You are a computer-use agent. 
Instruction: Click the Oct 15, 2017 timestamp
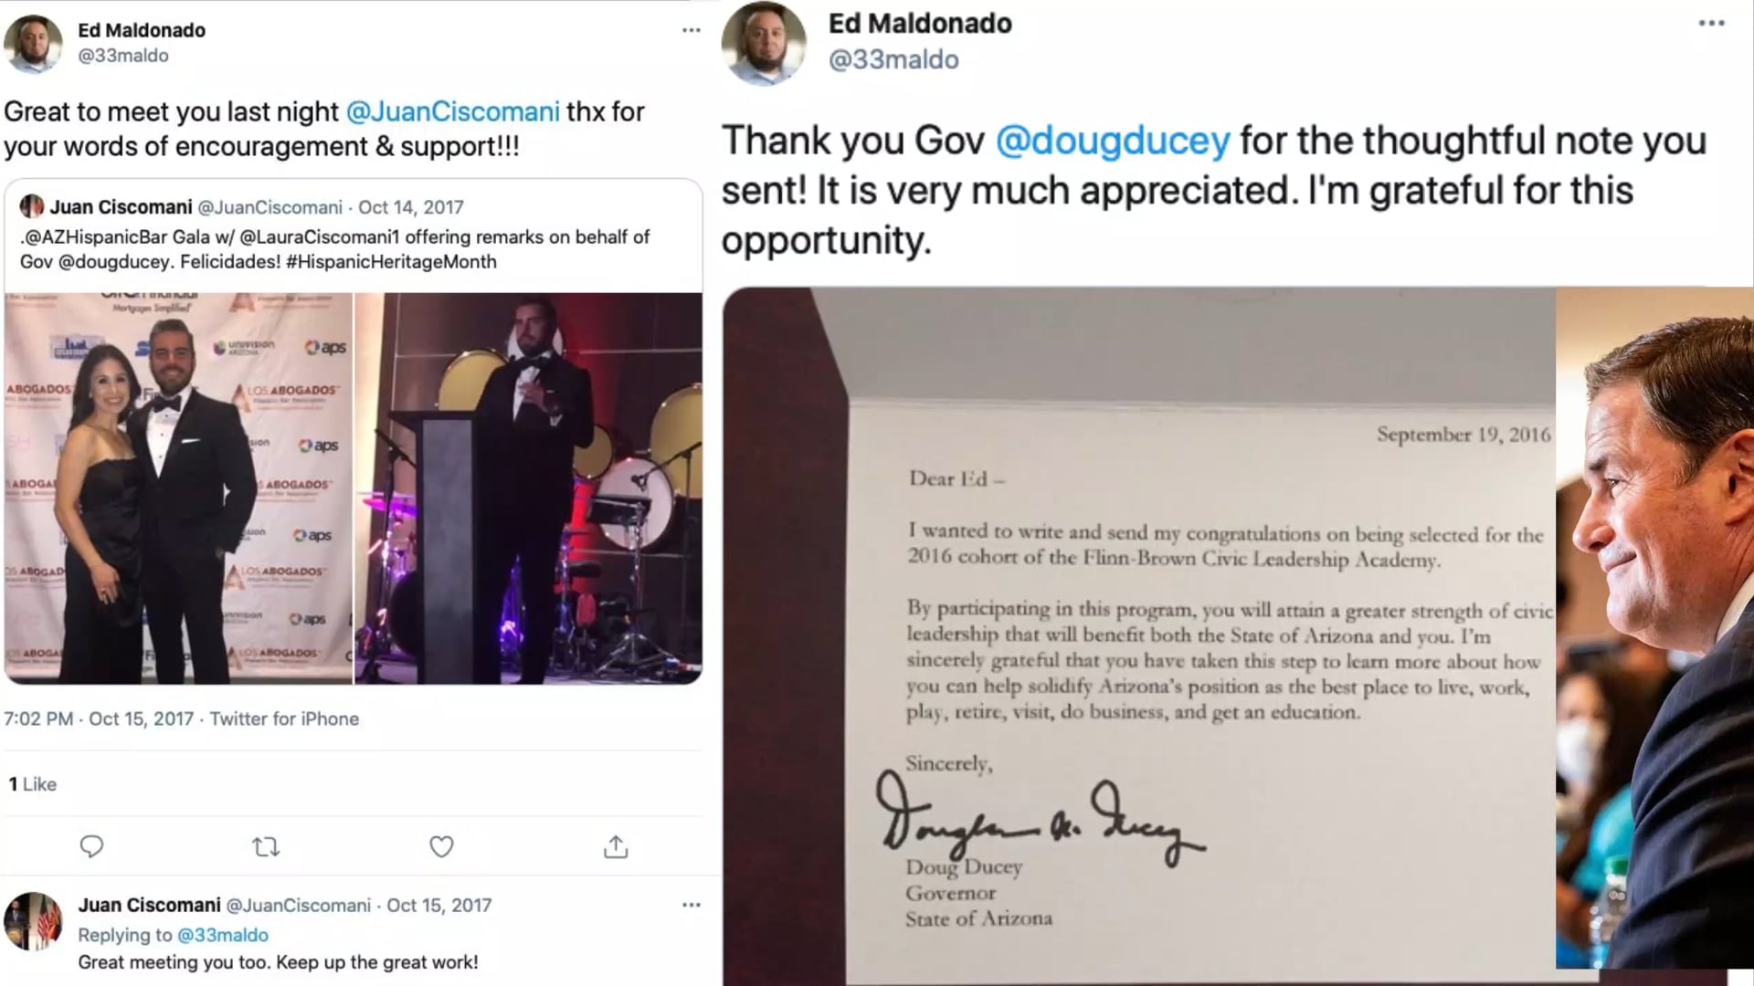point(141,719)
